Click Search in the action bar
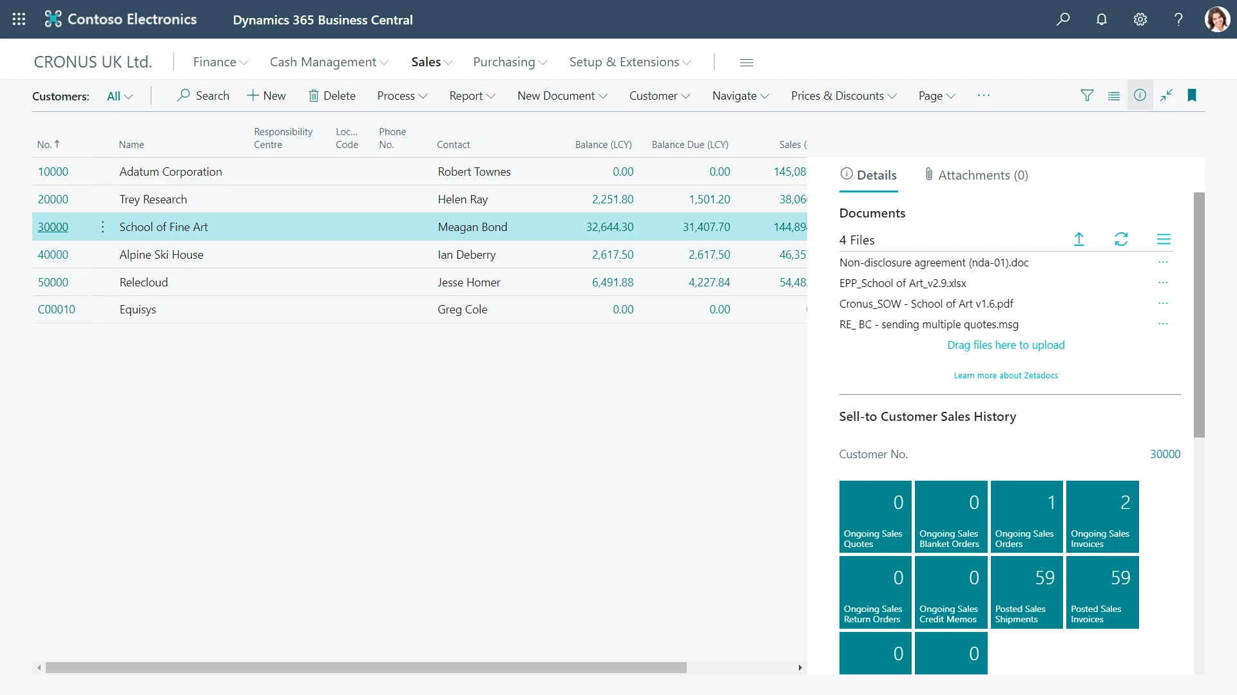 coord(203,96)
